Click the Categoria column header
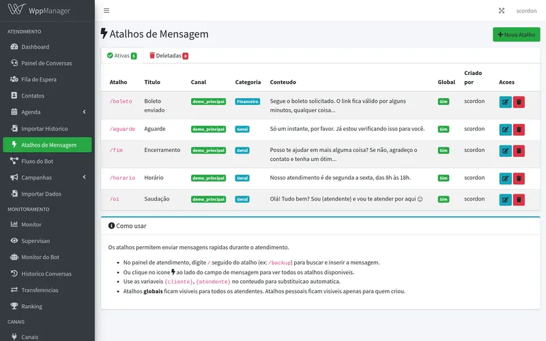The width and height of the screenshot is (546, 341). pyautogui.click(x=248, y=82)
